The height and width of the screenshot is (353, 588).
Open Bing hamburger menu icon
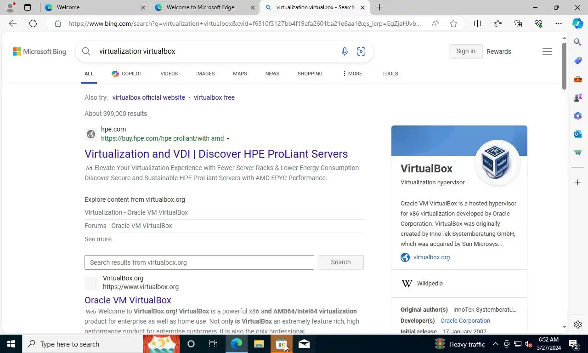tap(547, 51)
